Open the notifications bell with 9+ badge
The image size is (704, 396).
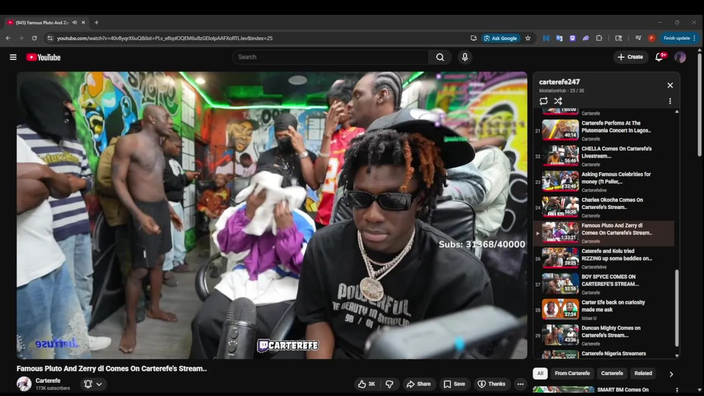coord(659,57)
